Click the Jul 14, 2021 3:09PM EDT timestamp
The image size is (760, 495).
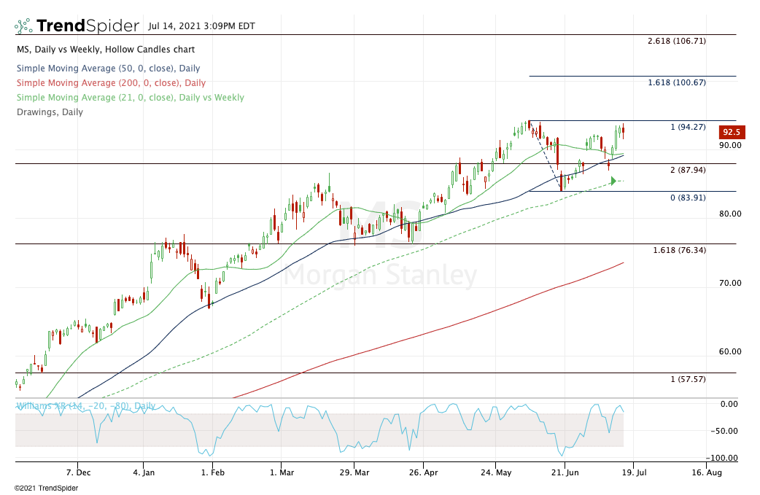click(x=201, y=26)
